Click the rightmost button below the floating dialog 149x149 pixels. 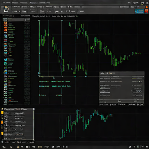pos(140,104)
